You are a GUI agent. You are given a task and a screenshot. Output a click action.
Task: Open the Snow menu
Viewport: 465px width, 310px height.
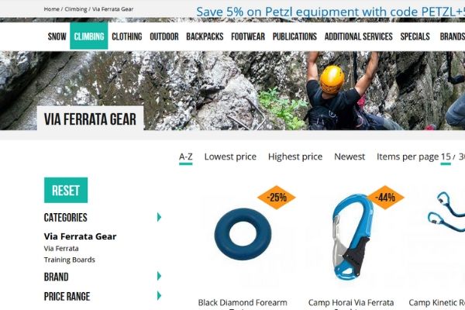pos(57,36)
